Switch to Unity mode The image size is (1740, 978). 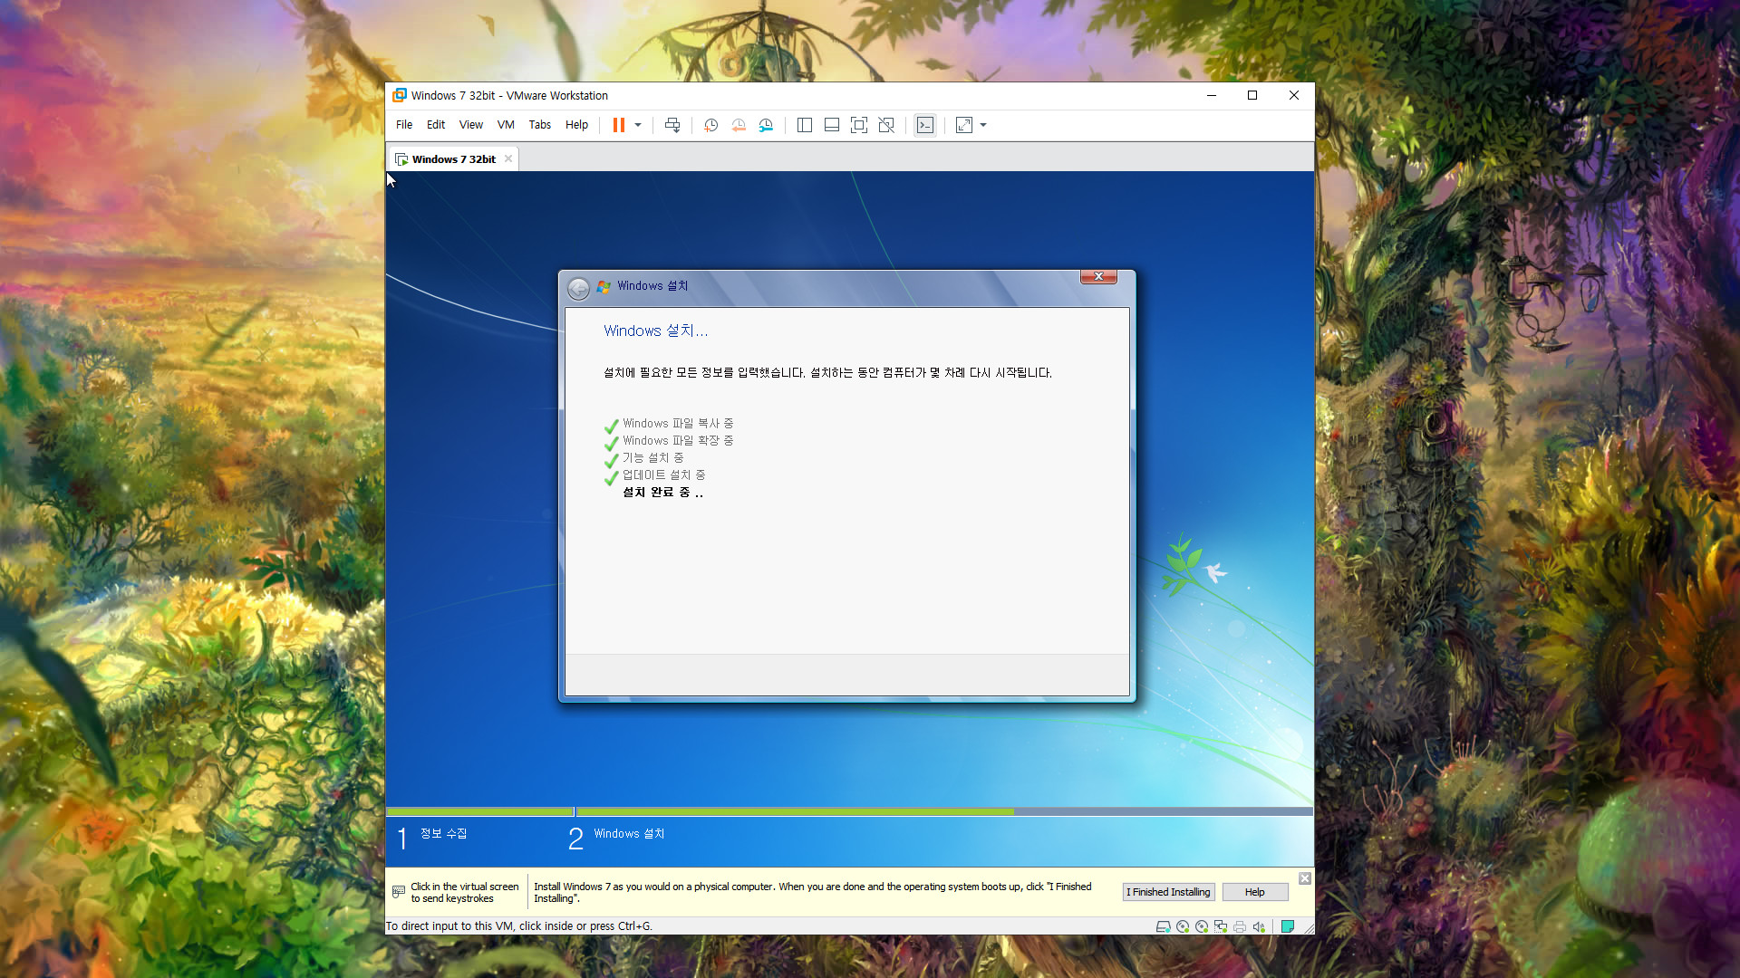coord(886,125)
